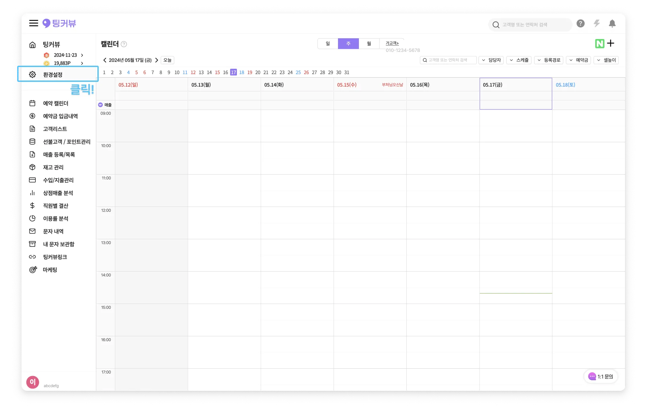Open the 1:1 문의 chat bubble
647x406 pixels.
tap(601, 376)
